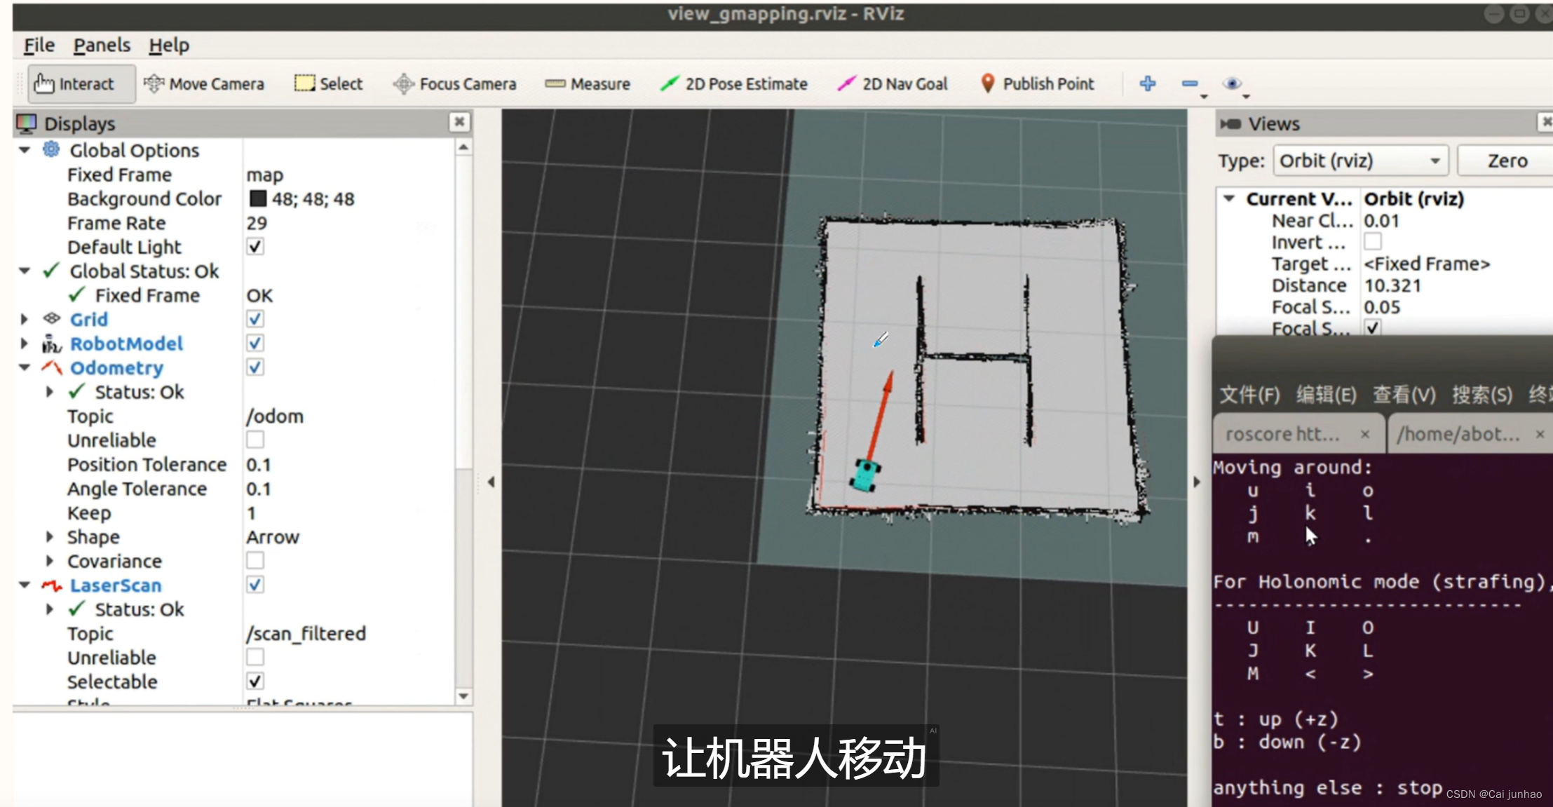The width and height of the screenshot is (1553, 807).
Task: Click the LaserScan display icon
Action: tap(51, 585)
